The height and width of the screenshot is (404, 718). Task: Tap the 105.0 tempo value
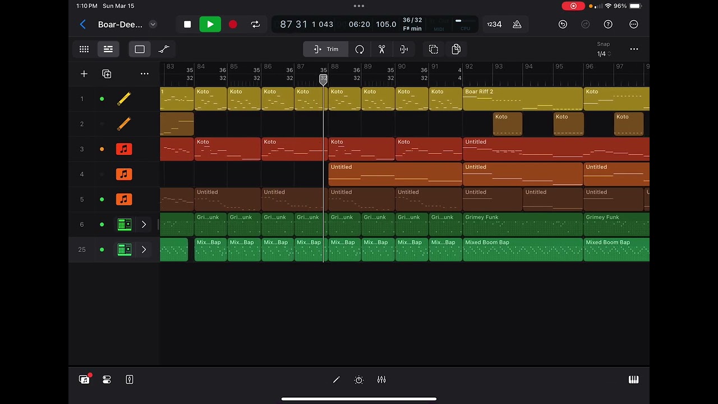386,25
